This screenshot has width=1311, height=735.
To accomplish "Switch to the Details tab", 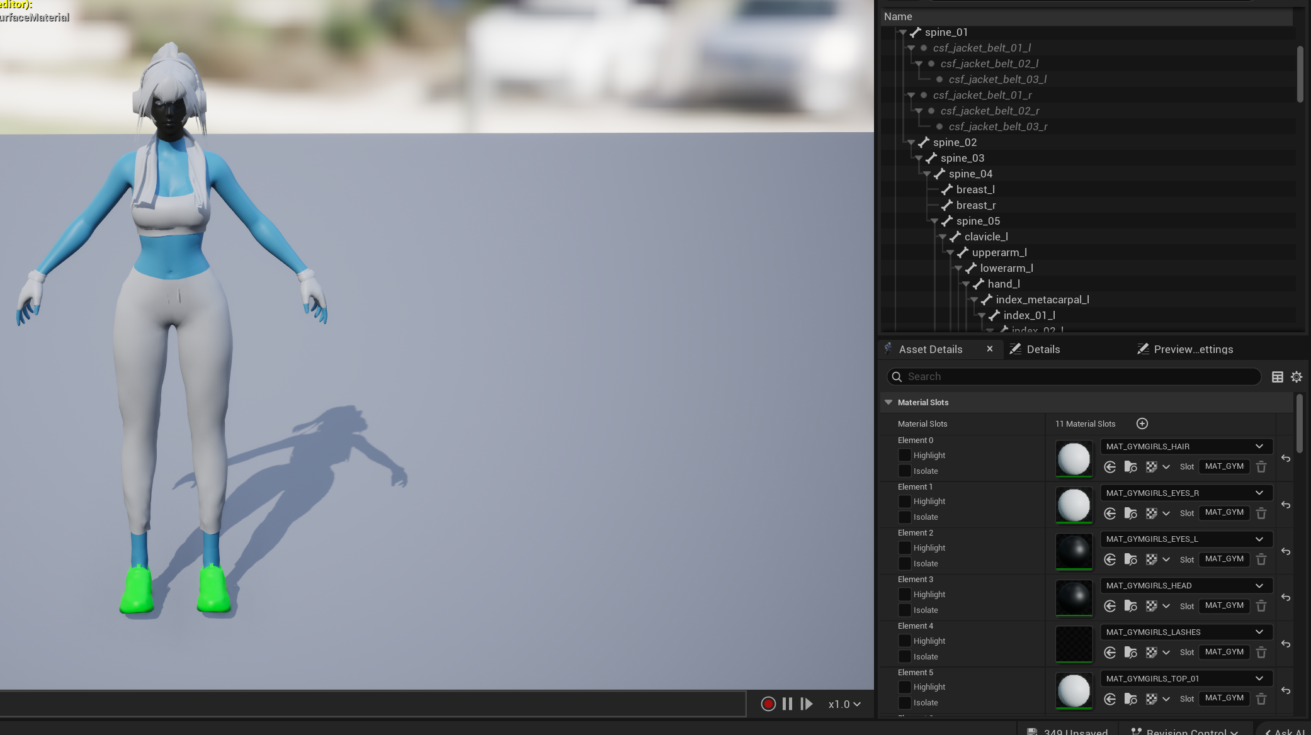I will [1042, 349].
